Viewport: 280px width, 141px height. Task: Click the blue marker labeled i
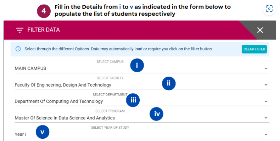(x=137, y=65)
